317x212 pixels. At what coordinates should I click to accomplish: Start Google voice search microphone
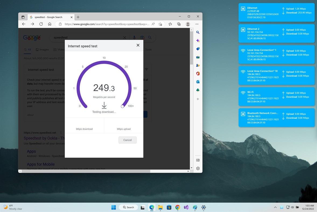click(134, 38)
